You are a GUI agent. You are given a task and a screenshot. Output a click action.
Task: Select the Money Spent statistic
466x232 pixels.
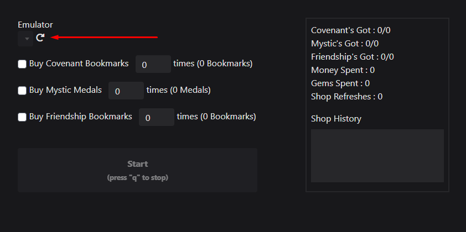(343, 70)
